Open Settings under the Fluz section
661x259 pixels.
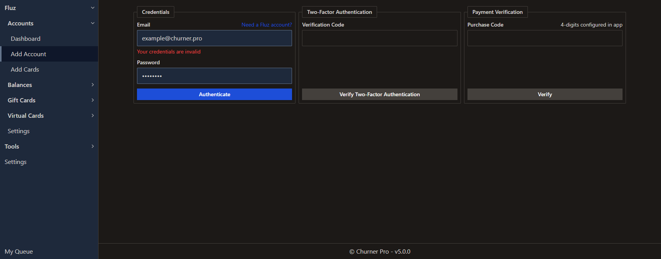click(18, 131)
